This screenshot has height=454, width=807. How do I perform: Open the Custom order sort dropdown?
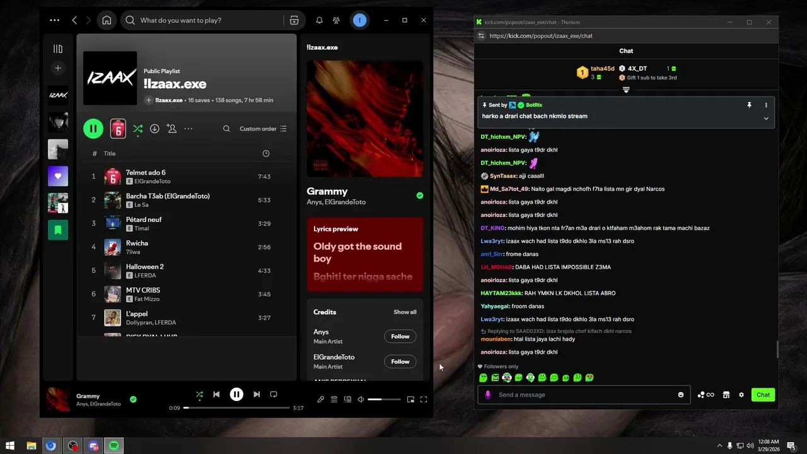263,129
